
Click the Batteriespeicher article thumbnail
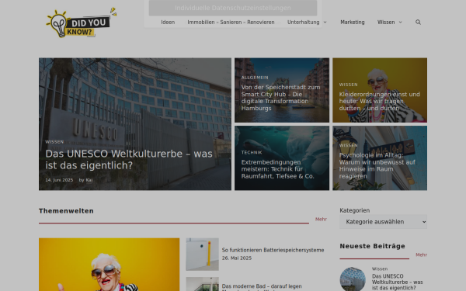203,255
